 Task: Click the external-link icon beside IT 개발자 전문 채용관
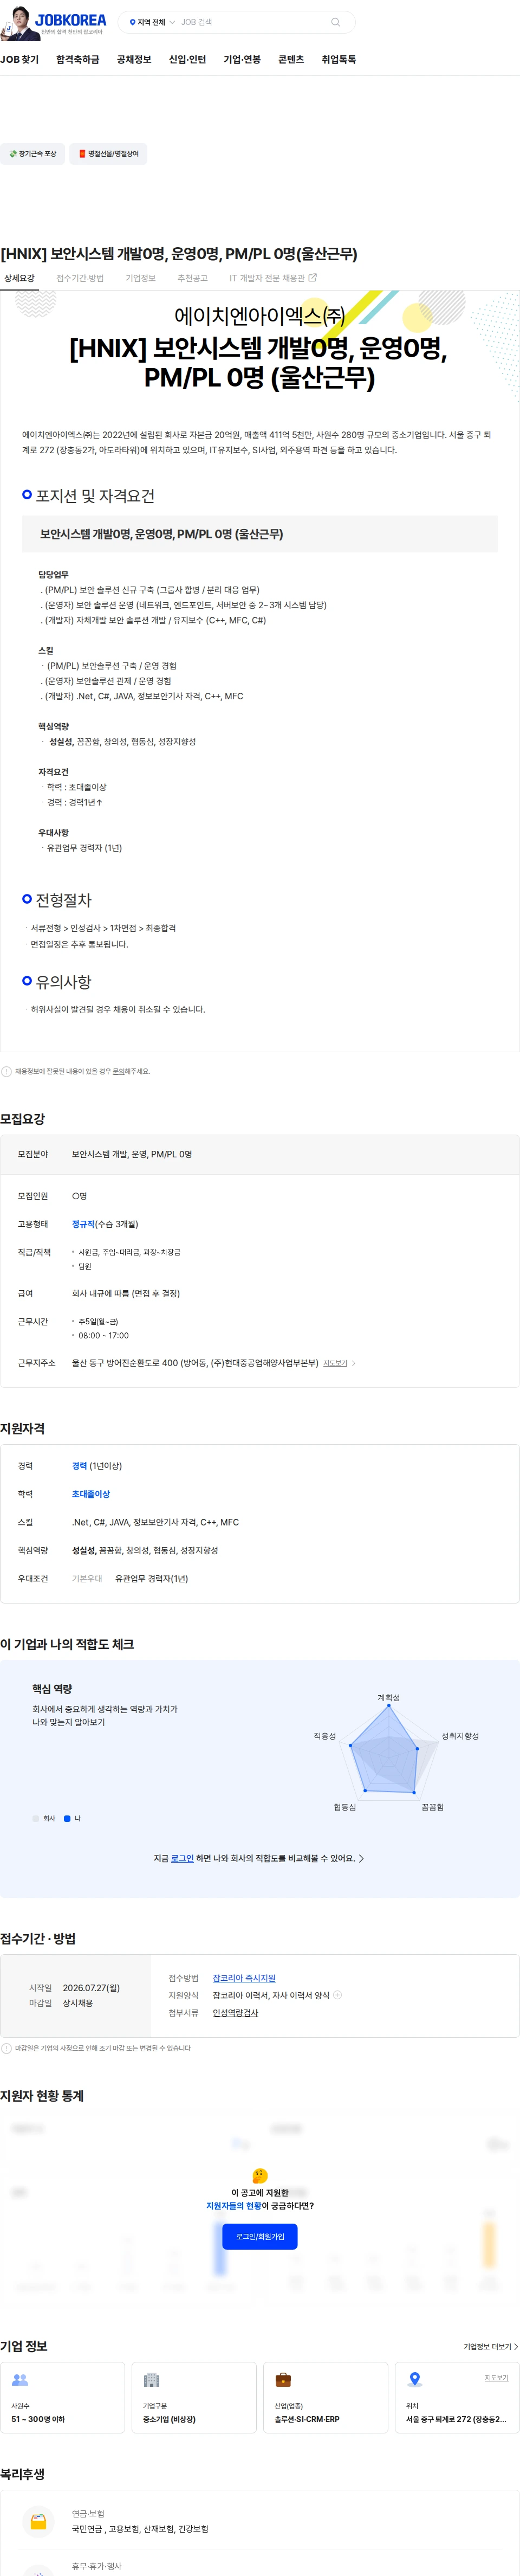(x=312, y=278)
